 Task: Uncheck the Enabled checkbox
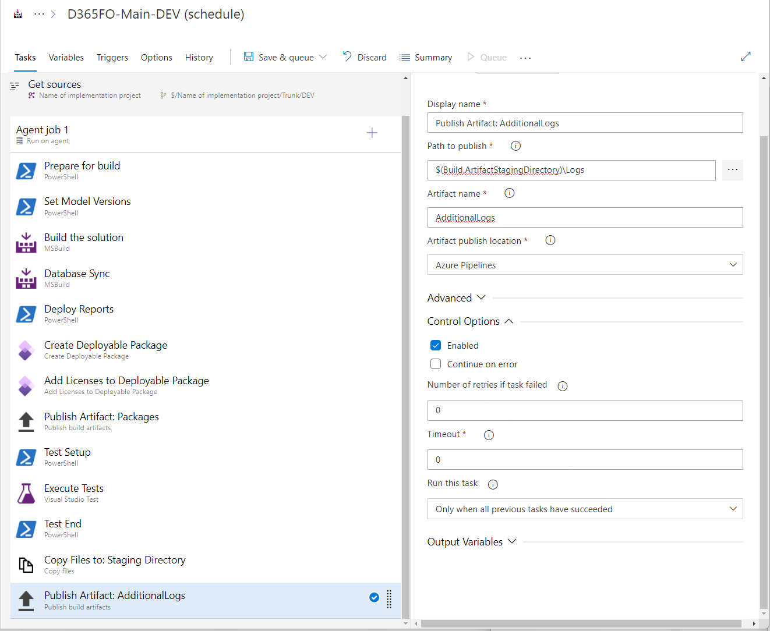click(435, 345)
